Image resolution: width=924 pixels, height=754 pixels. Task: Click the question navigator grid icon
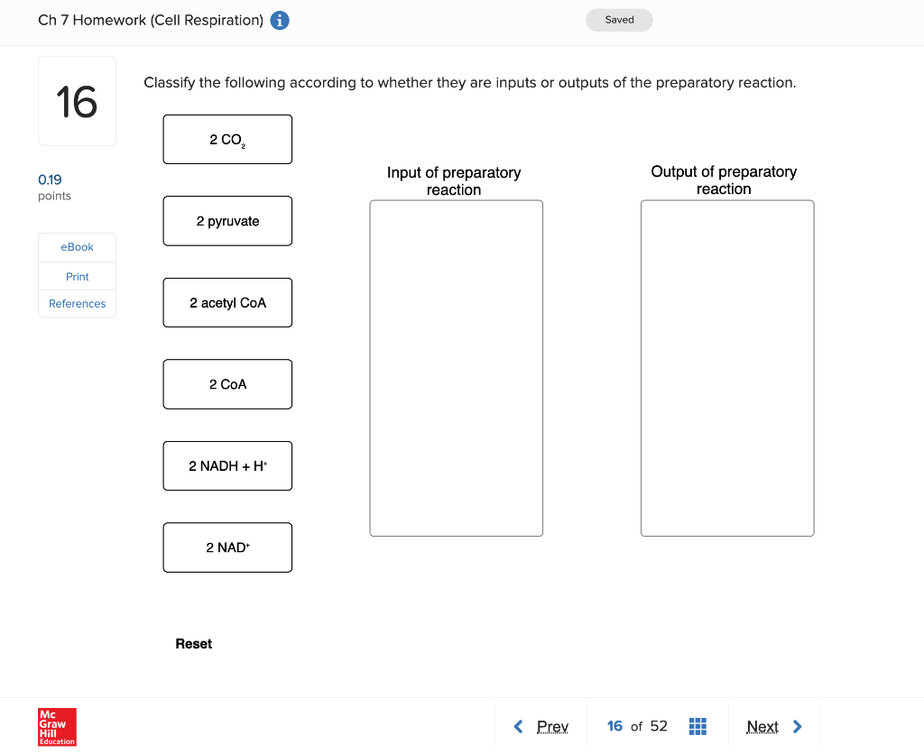point(698,726)
